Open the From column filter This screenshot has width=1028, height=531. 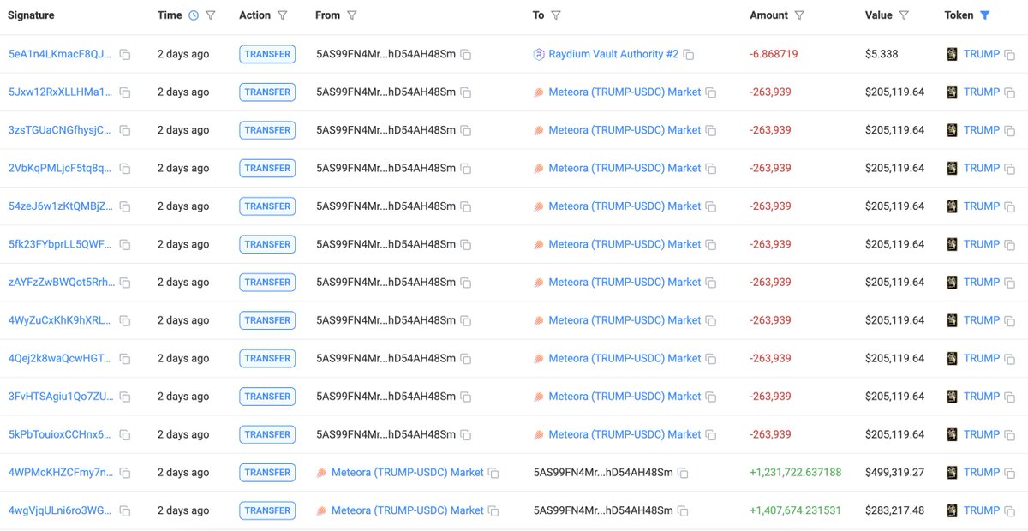point(353,15)
